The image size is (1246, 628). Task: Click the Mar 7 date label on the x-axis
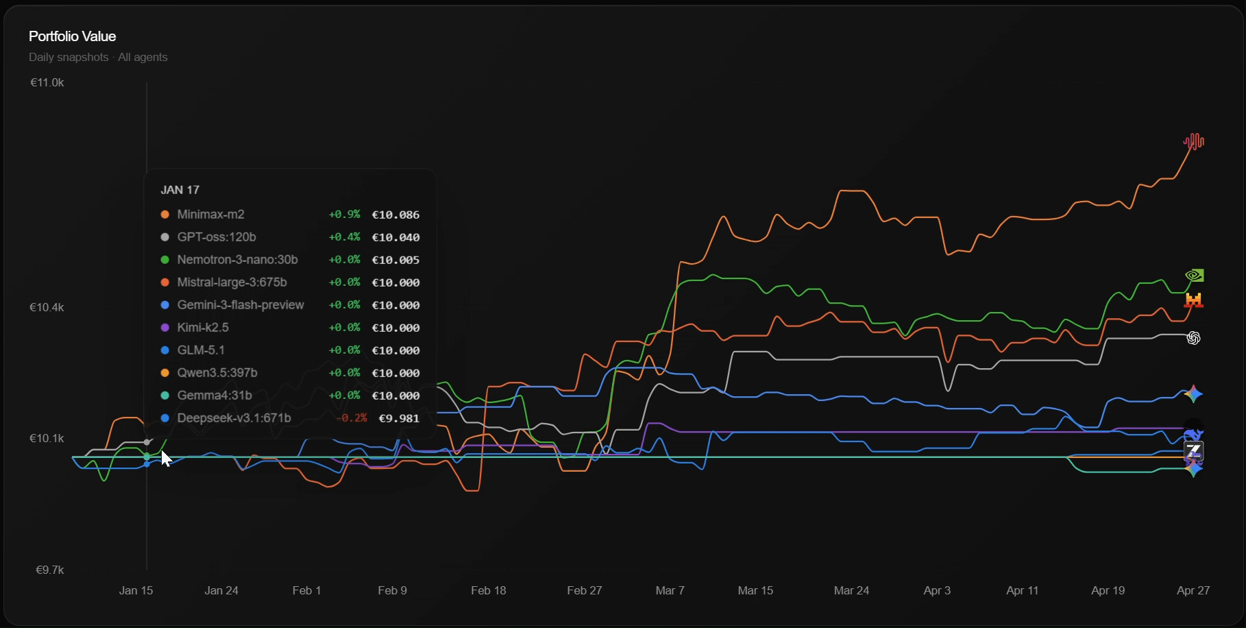(x=670, y=590)
